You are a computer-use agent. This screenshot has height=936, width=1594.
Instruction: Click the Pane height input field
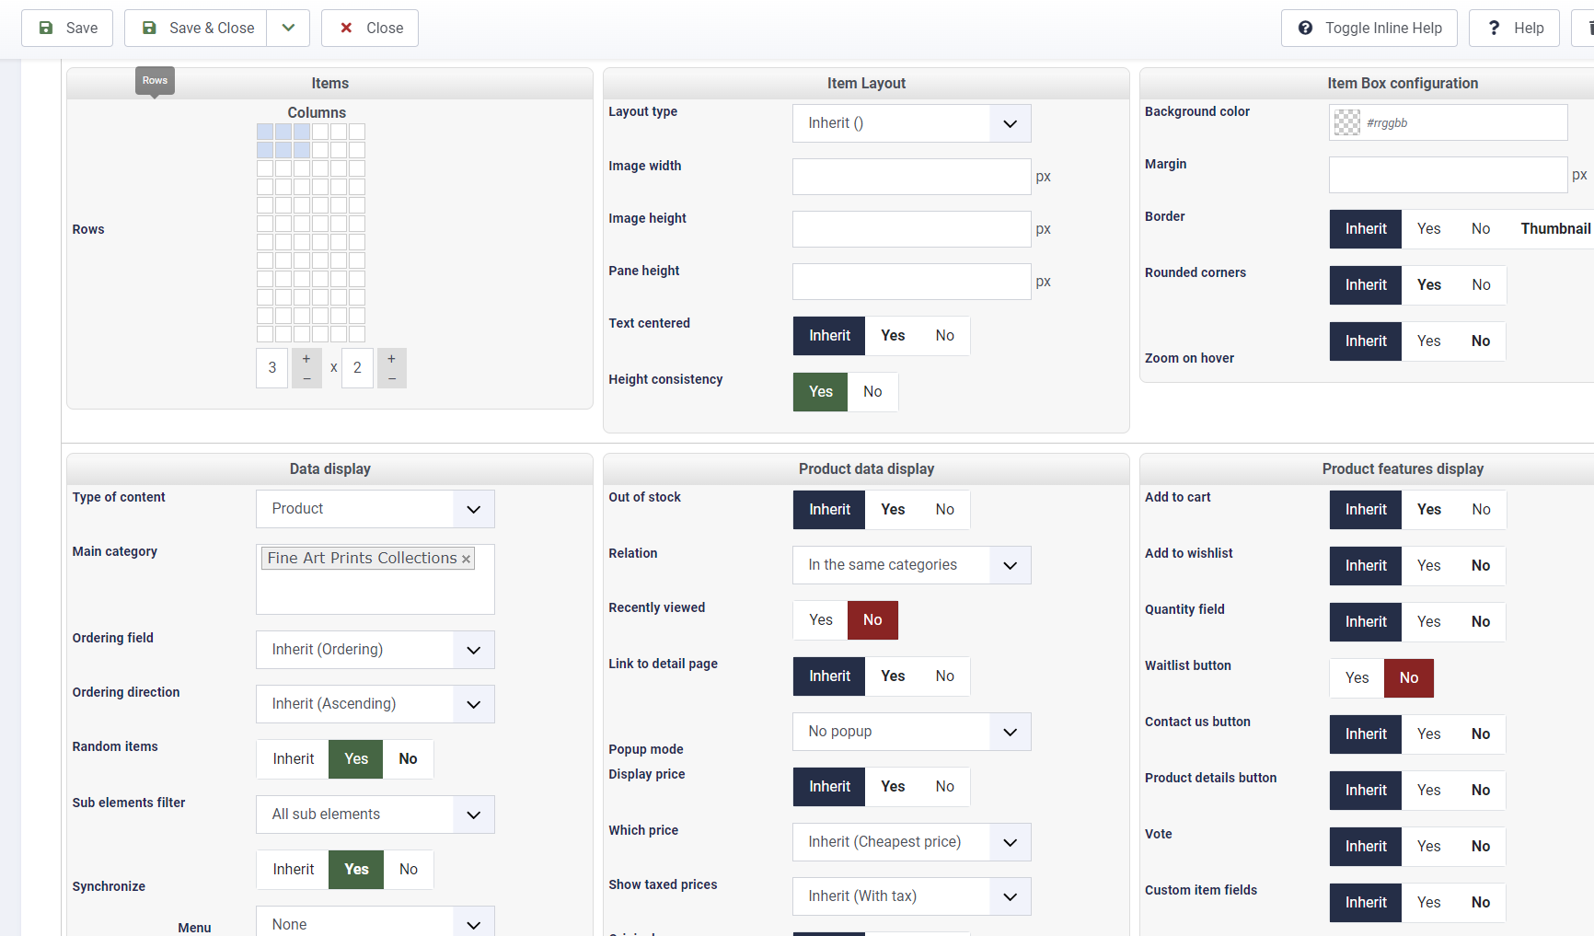pyautogui.click(x=912, y=282)
